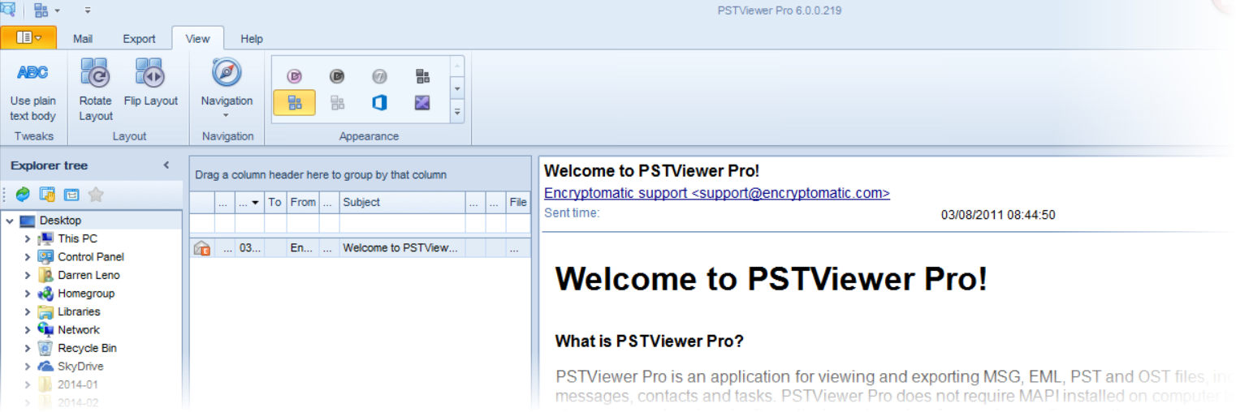
Task: Switch to the Mail ribbon tab
Action: coord(83,38)
